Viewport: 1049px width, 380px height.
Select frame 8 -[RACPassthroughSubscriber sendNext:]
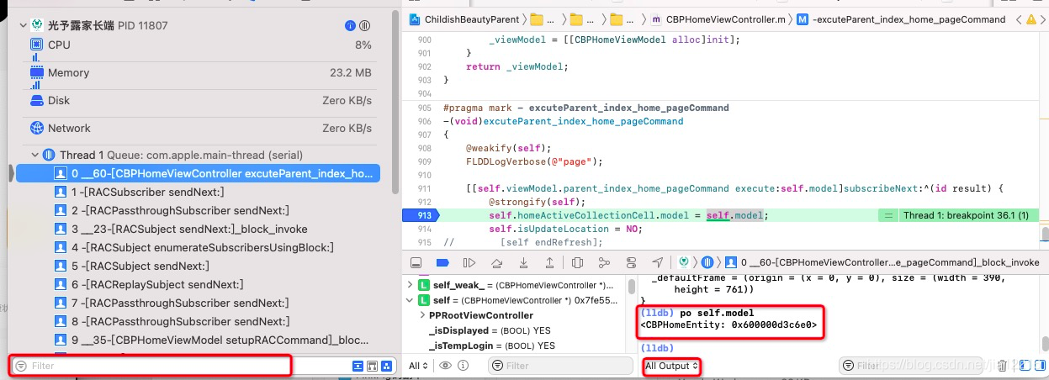199,322
